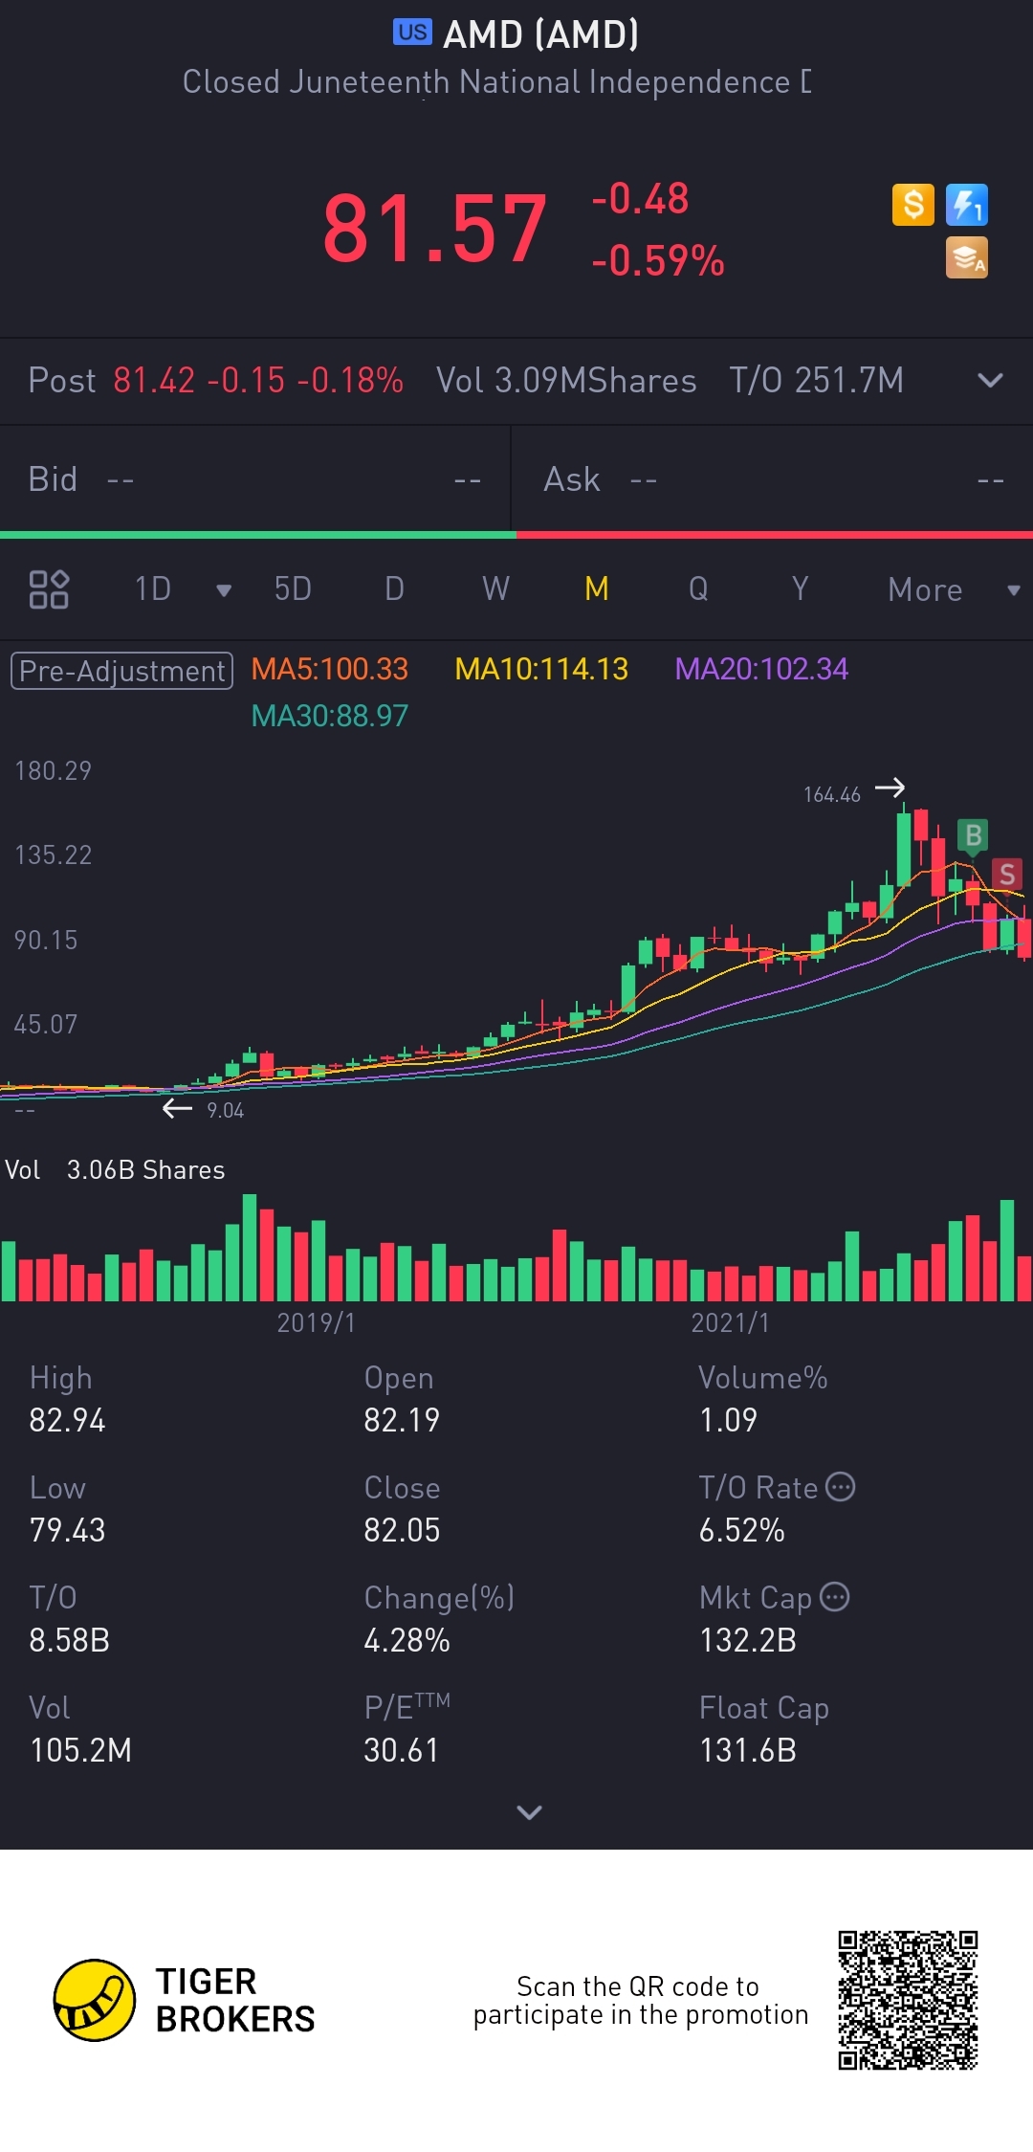Tap the Close 82.05 value
Screen dimensions: 1033x2152
click(402, 1530)
